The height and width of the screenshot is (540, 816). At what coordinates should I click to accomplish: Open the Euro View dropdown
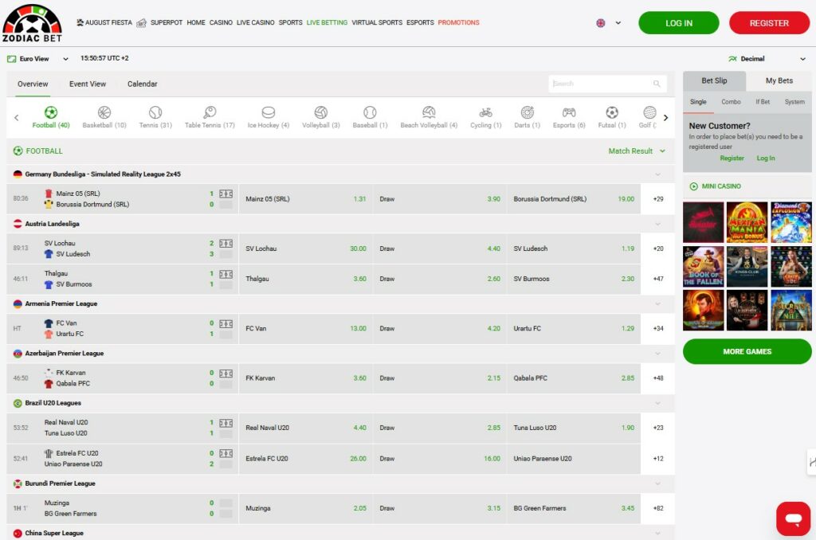38,59
